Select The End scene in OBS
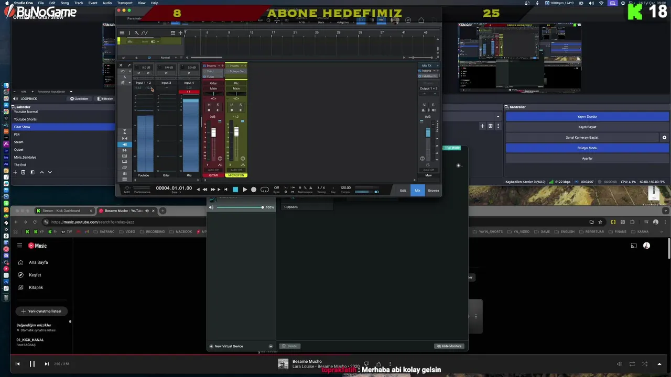 click(63, 165)
